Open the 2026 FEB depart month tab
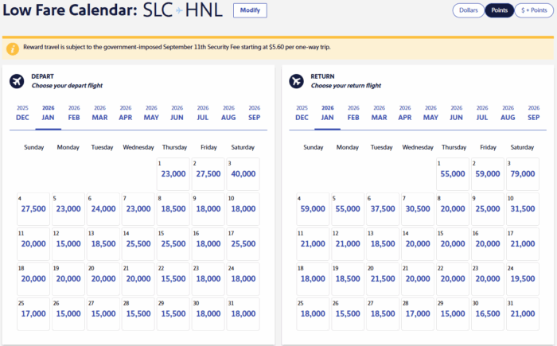The width and height of the screenshot is (557, 346). 74,113
